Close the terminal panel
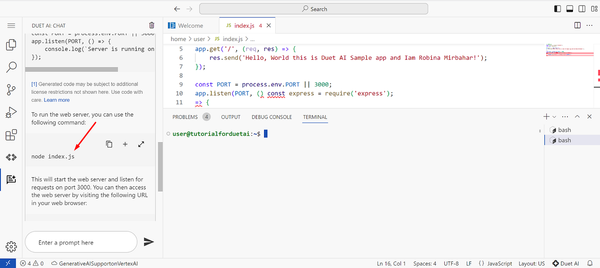The image size is (600, 268). point(590,117)
